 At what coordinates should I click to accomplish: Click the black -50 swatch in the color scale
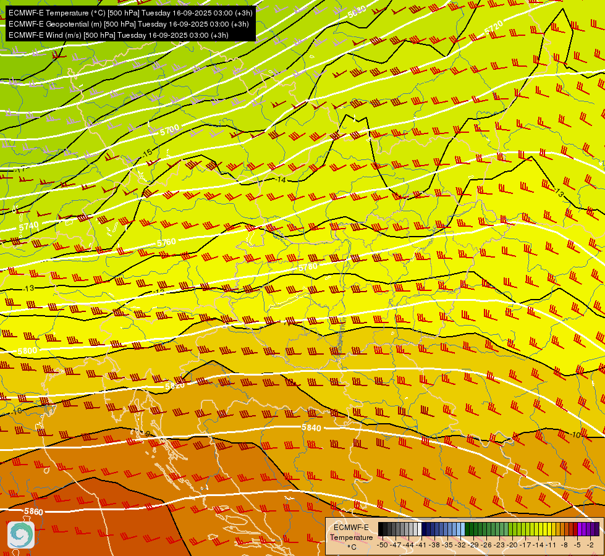coord(381,529)
